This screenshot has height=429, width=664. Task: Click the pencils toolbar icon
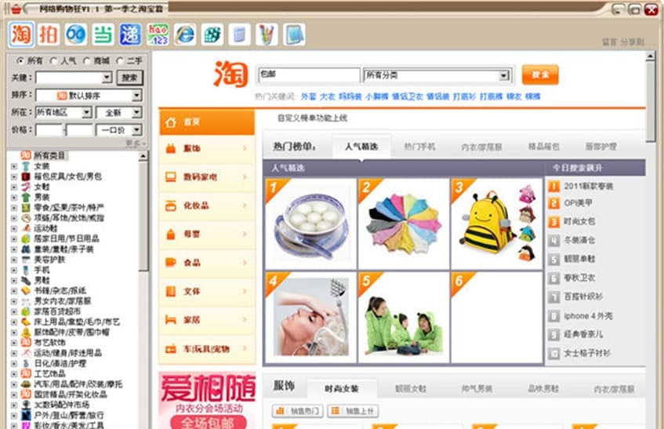coord(267,35)
